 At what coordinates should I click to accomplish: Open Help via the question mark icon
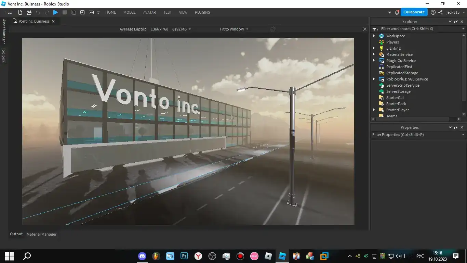tap(433, 12)
